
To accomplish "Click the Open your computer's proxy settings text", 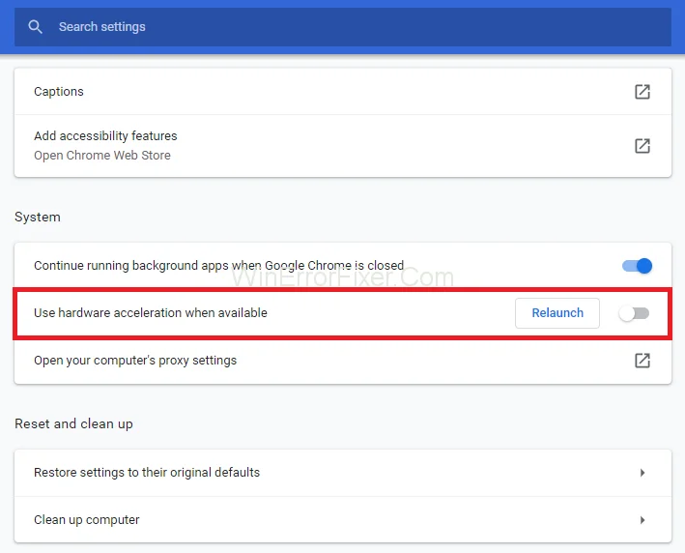I will pos(135,361).
